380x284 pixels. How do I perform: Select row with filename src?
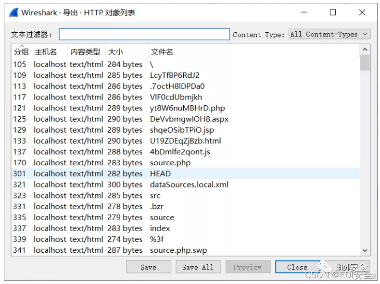pos(185,196)
